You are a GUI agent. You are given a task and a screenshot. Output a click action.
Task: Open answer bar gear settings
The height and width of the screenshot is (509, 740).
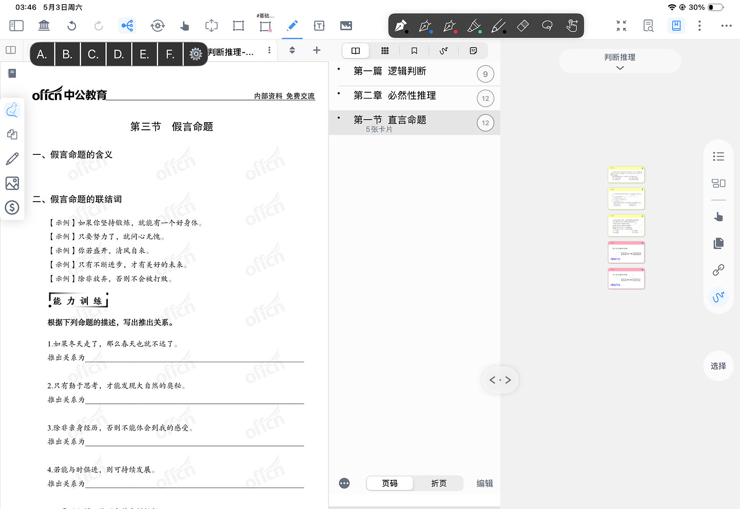tap(195, 54)
